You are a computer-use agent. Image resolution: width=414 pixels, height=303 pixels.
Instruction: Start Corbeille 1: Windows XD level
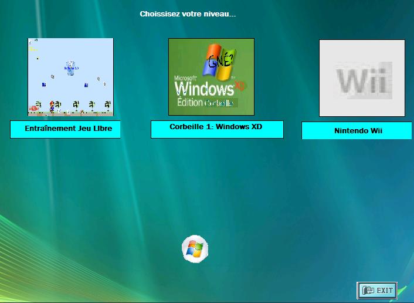click(x=217, y=129)
